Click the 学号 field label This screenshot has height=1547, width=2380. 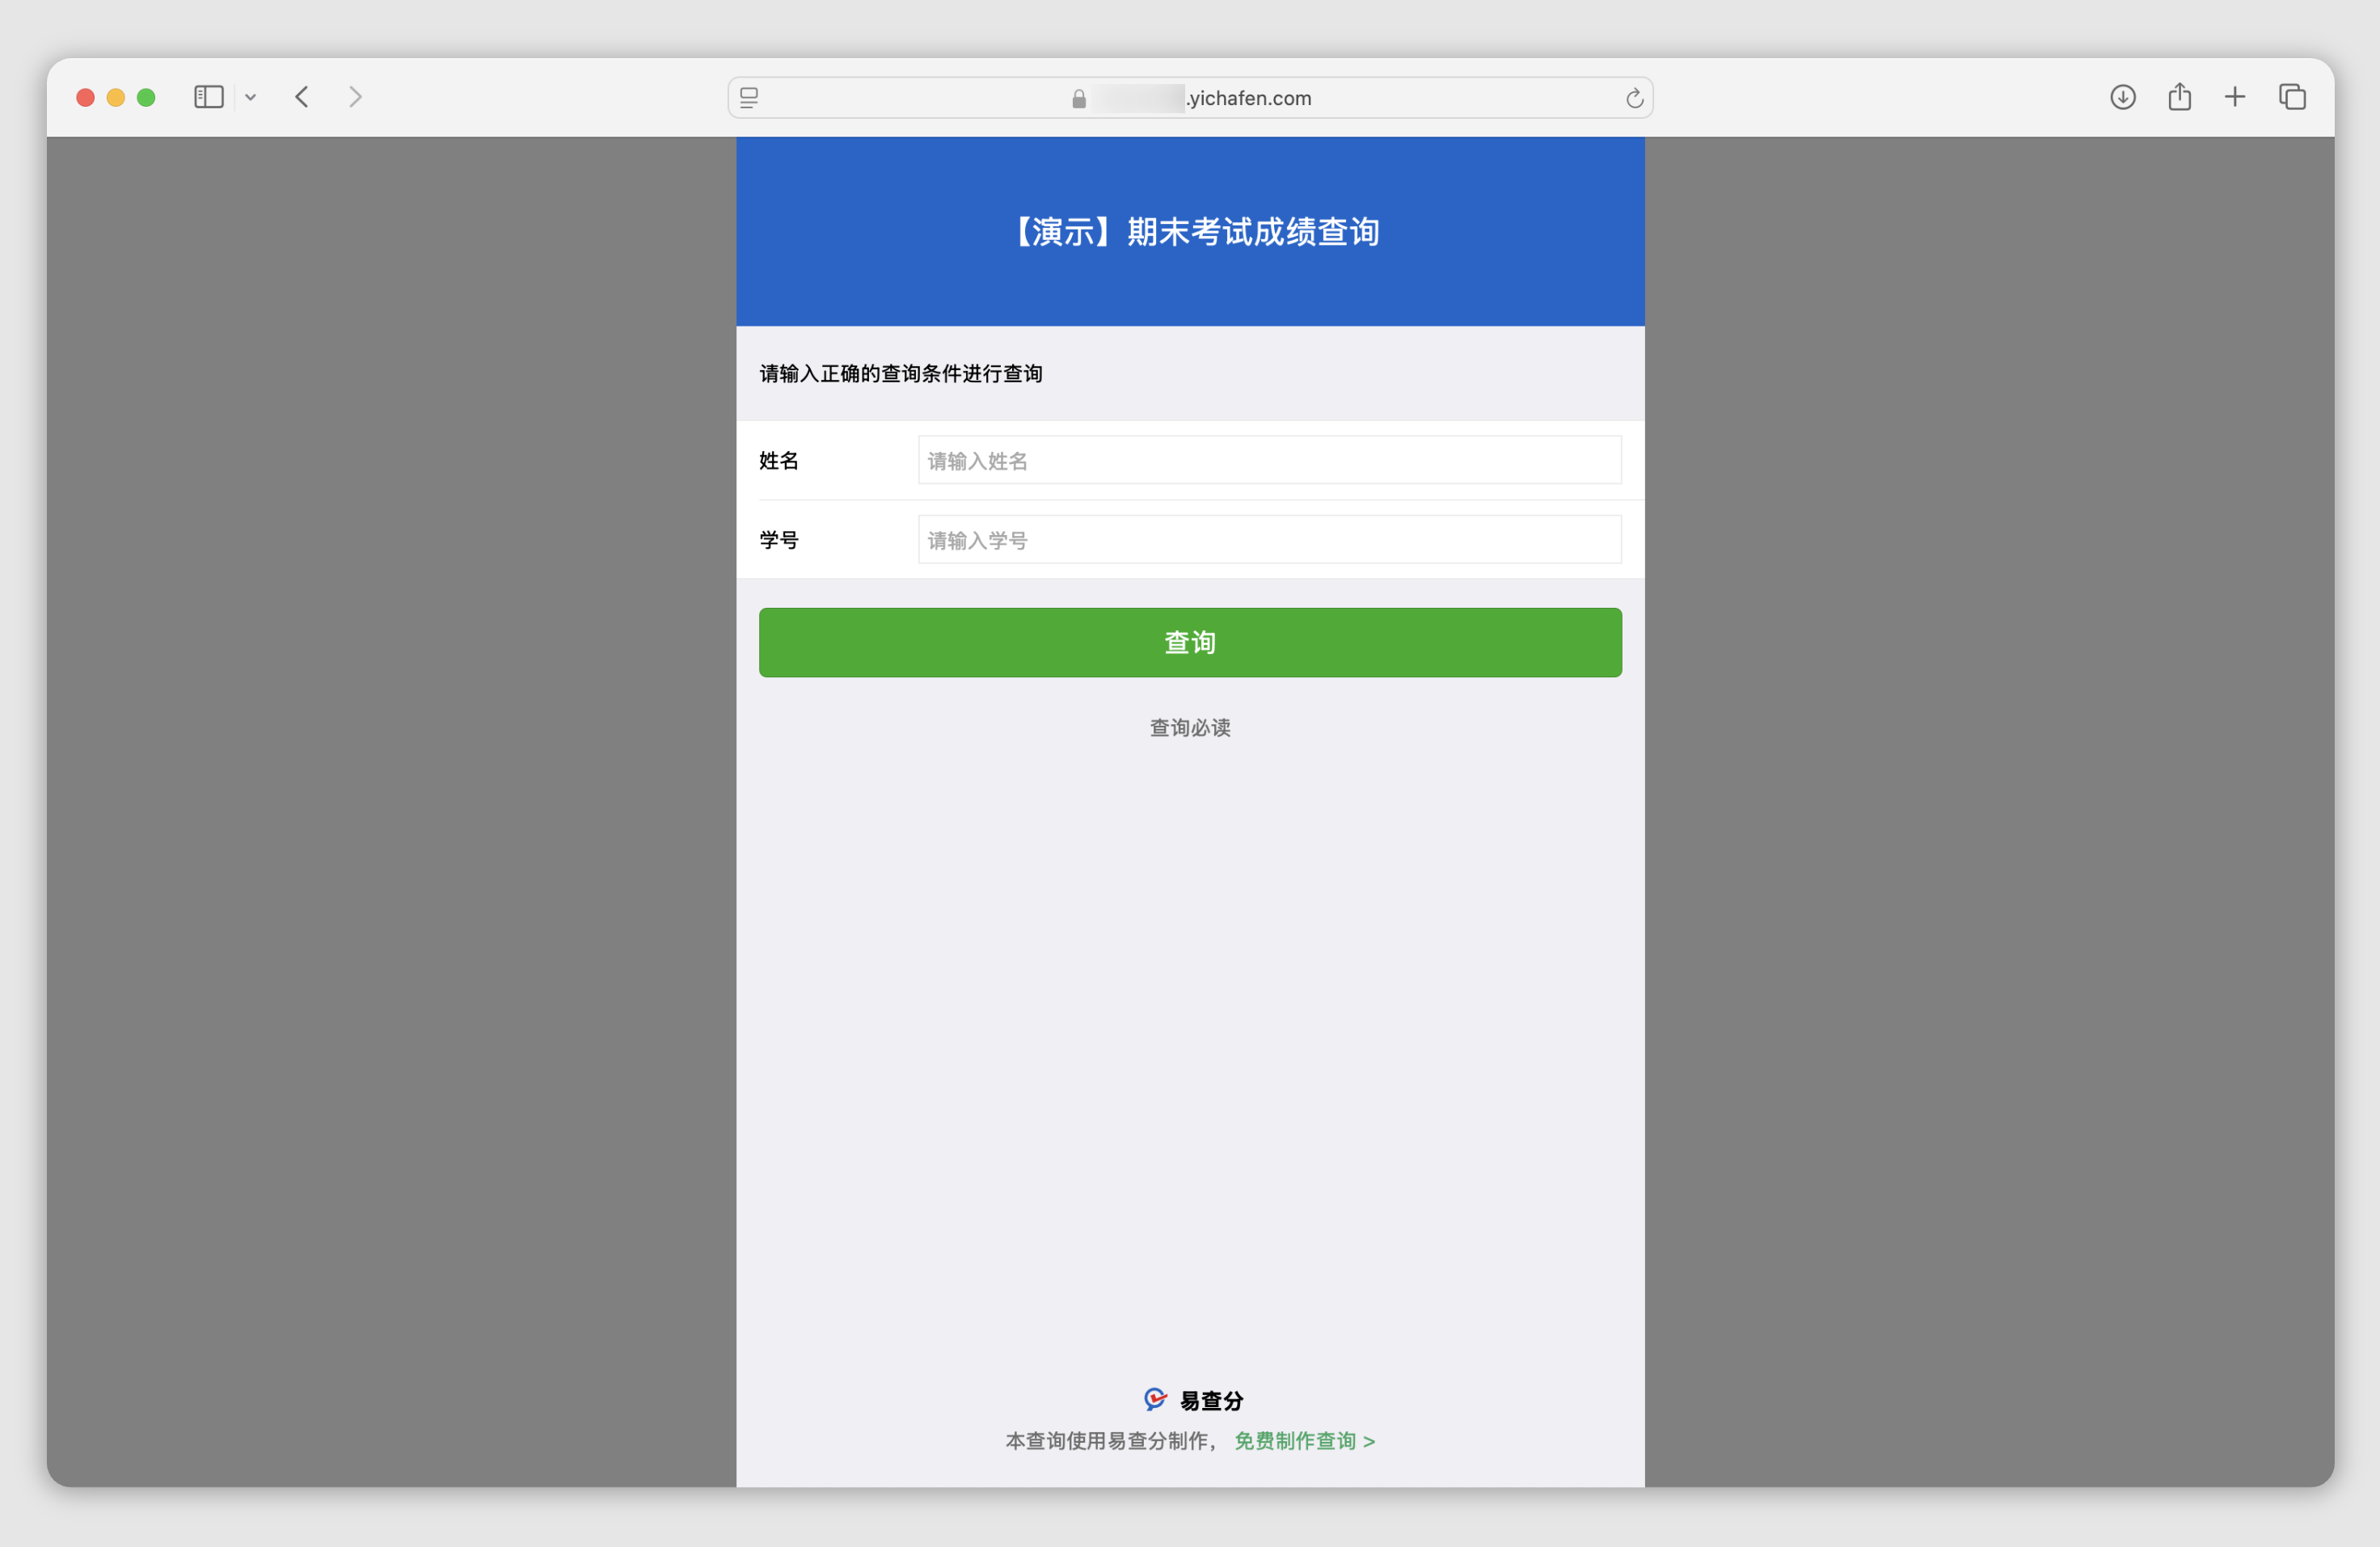778,541
